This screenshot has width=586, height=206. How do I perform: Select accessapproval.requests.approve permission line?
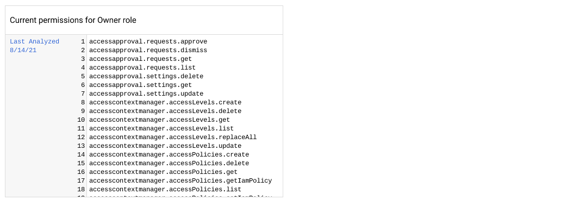click(148, 41)
